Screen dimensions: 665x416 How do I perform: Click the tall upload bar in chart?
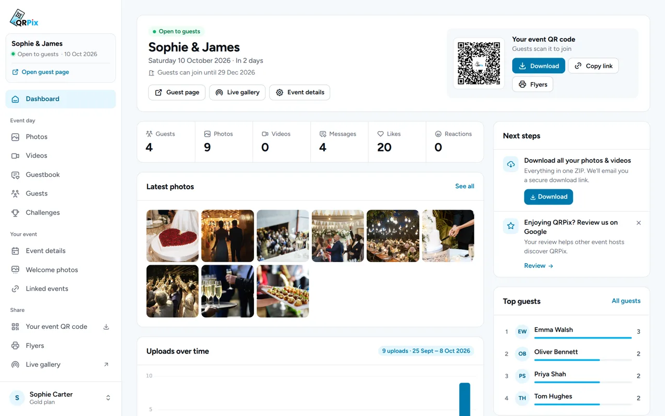pyautogui.click(x=464, y=399)
